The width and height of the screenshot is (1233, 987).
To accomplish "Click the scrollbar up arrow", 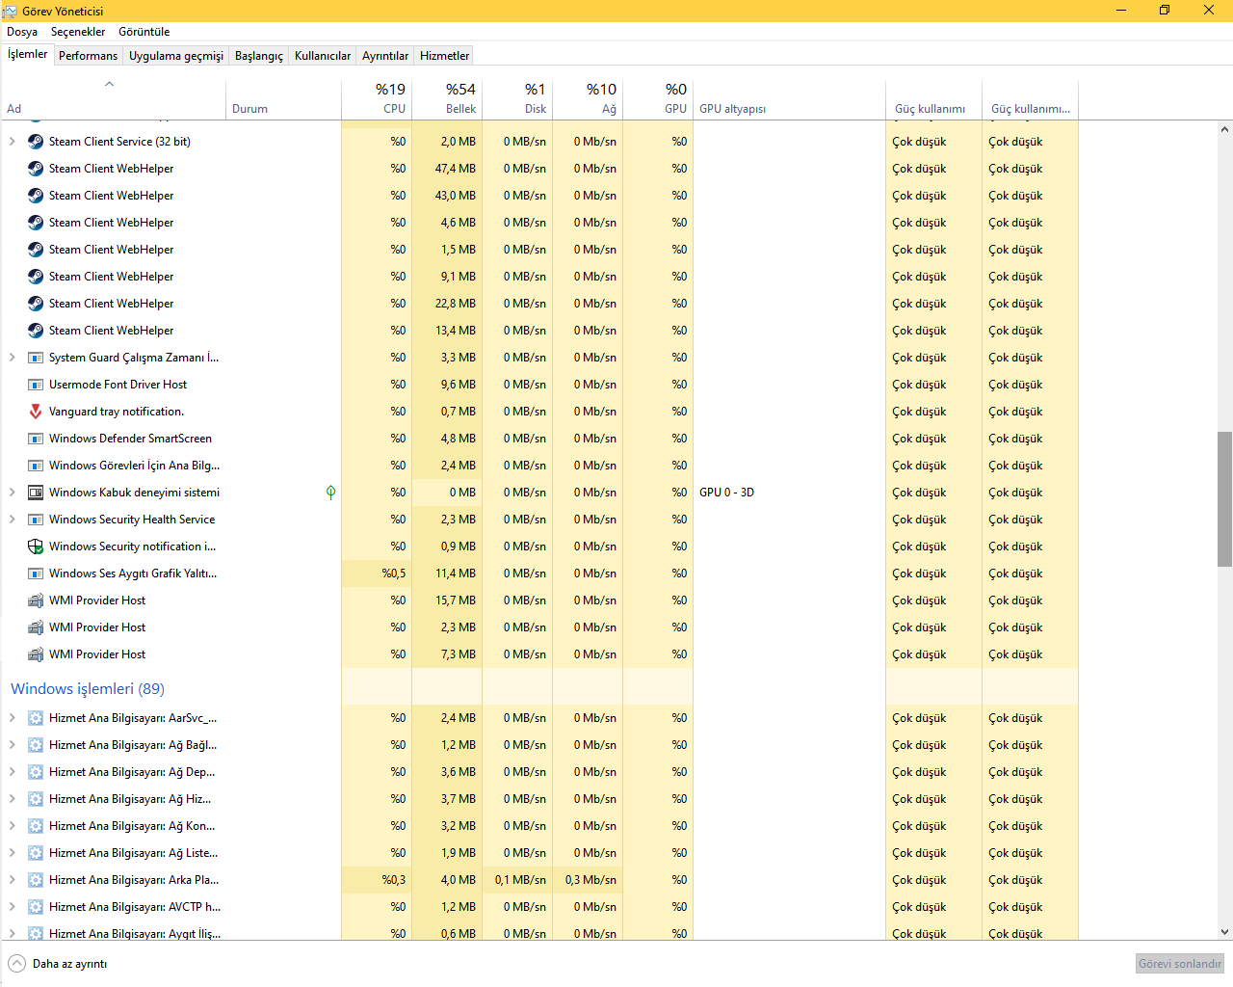I will [x=1224, y=129].
